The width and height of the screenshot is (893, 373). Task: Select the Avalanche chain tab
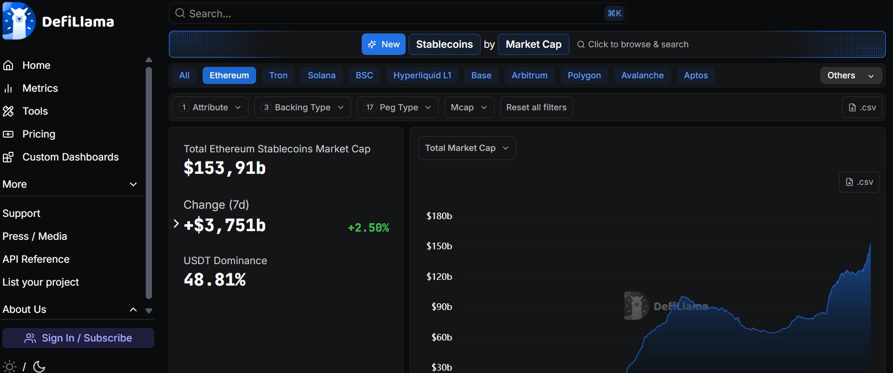643,75
